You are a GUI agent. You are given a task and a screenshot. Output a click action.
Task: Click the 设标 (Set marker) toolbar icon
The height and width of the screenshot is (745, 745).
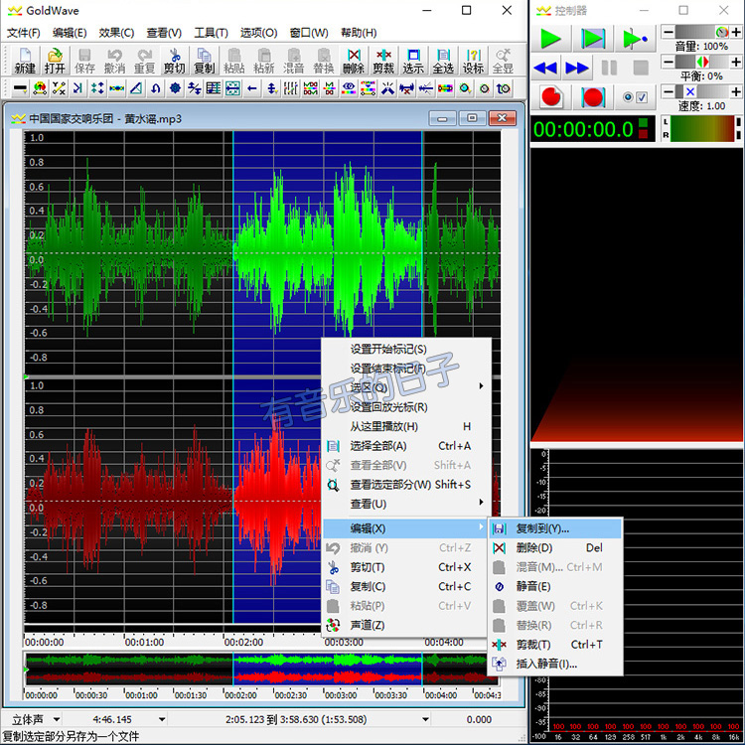pos(473,61)
